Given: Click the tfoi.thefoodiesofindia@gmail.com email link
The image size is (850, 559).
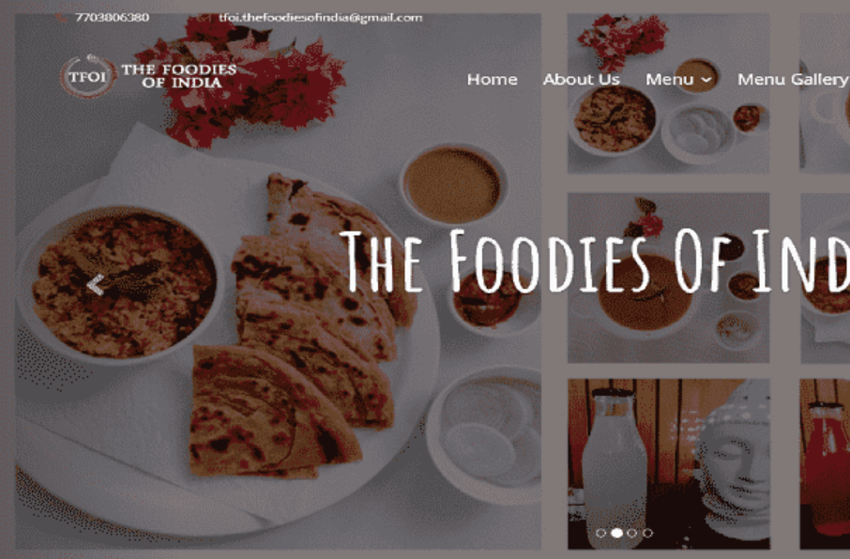Looking at the screenshot, I should pyautogui.click(x=320, y=17).
